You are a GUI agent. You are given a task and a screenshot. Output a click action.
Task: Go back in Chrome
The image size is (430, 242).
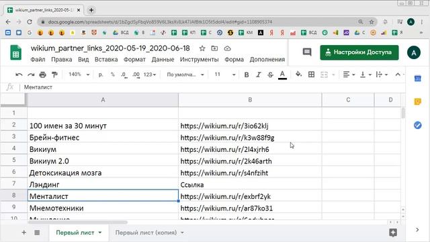pos(8,22)
